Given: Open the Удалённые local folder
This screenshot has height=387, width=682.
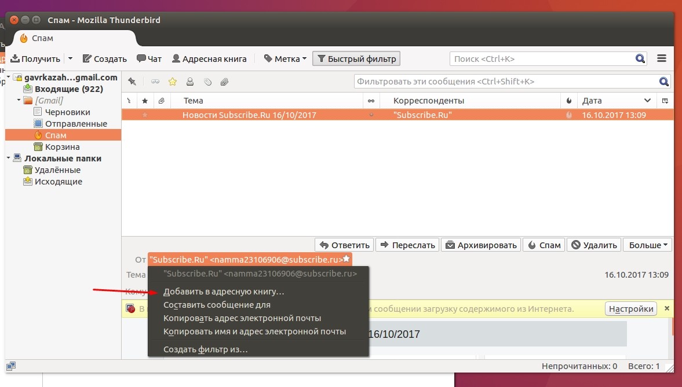Looking at the screenshot, I should pos(57,170).
